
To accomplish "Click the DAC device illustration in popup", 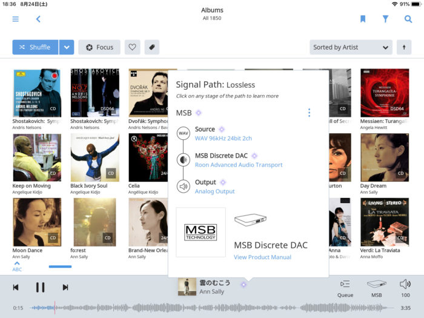I will (250, 219).
